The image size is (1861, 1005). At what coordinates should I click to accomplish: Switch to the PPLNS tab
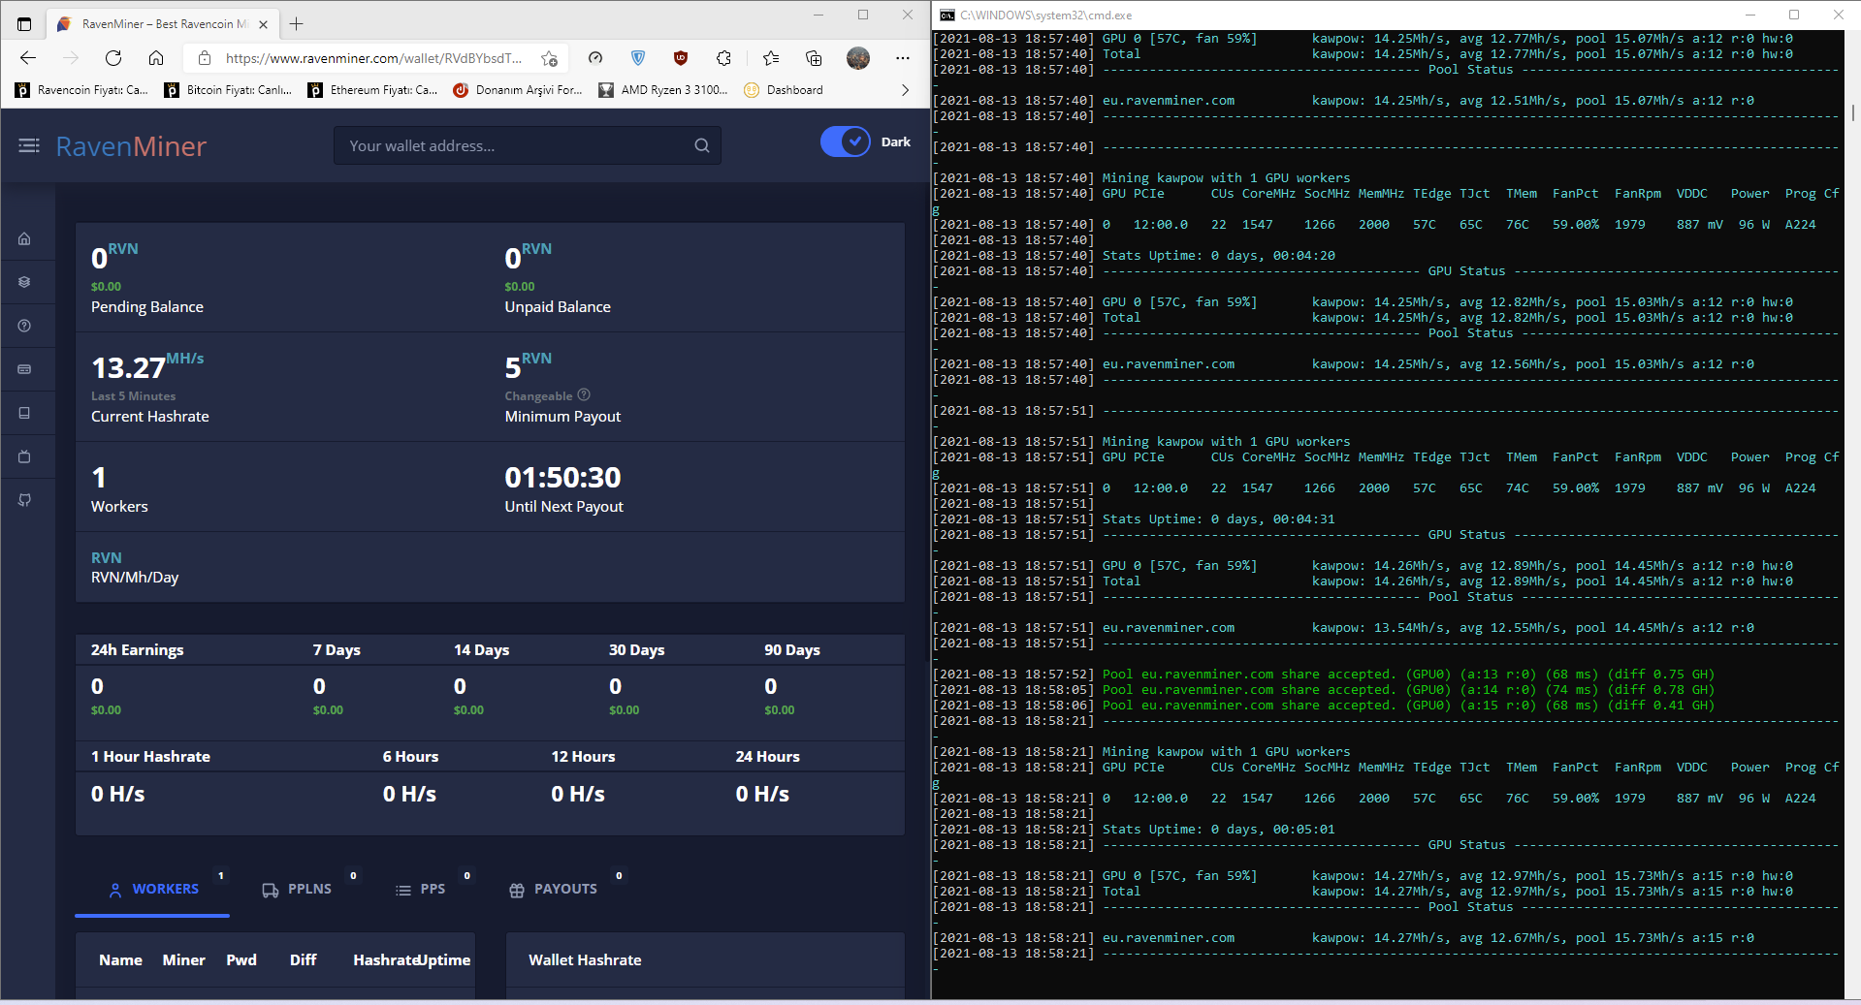point(297,889)
